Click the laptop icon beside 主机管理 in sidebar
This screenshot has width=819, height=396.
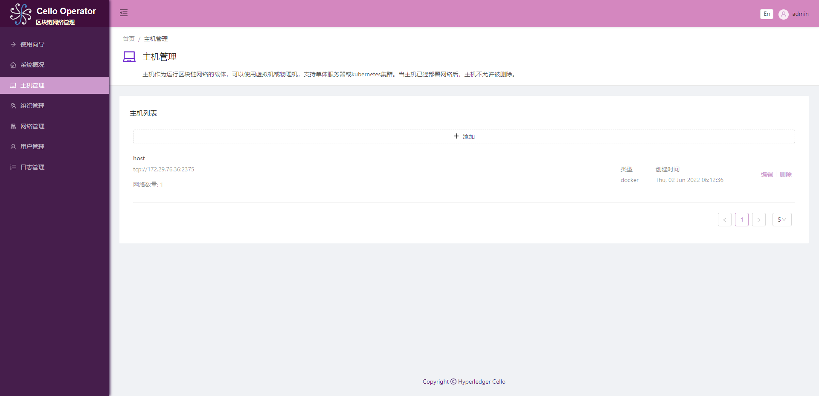click(13, 85)
